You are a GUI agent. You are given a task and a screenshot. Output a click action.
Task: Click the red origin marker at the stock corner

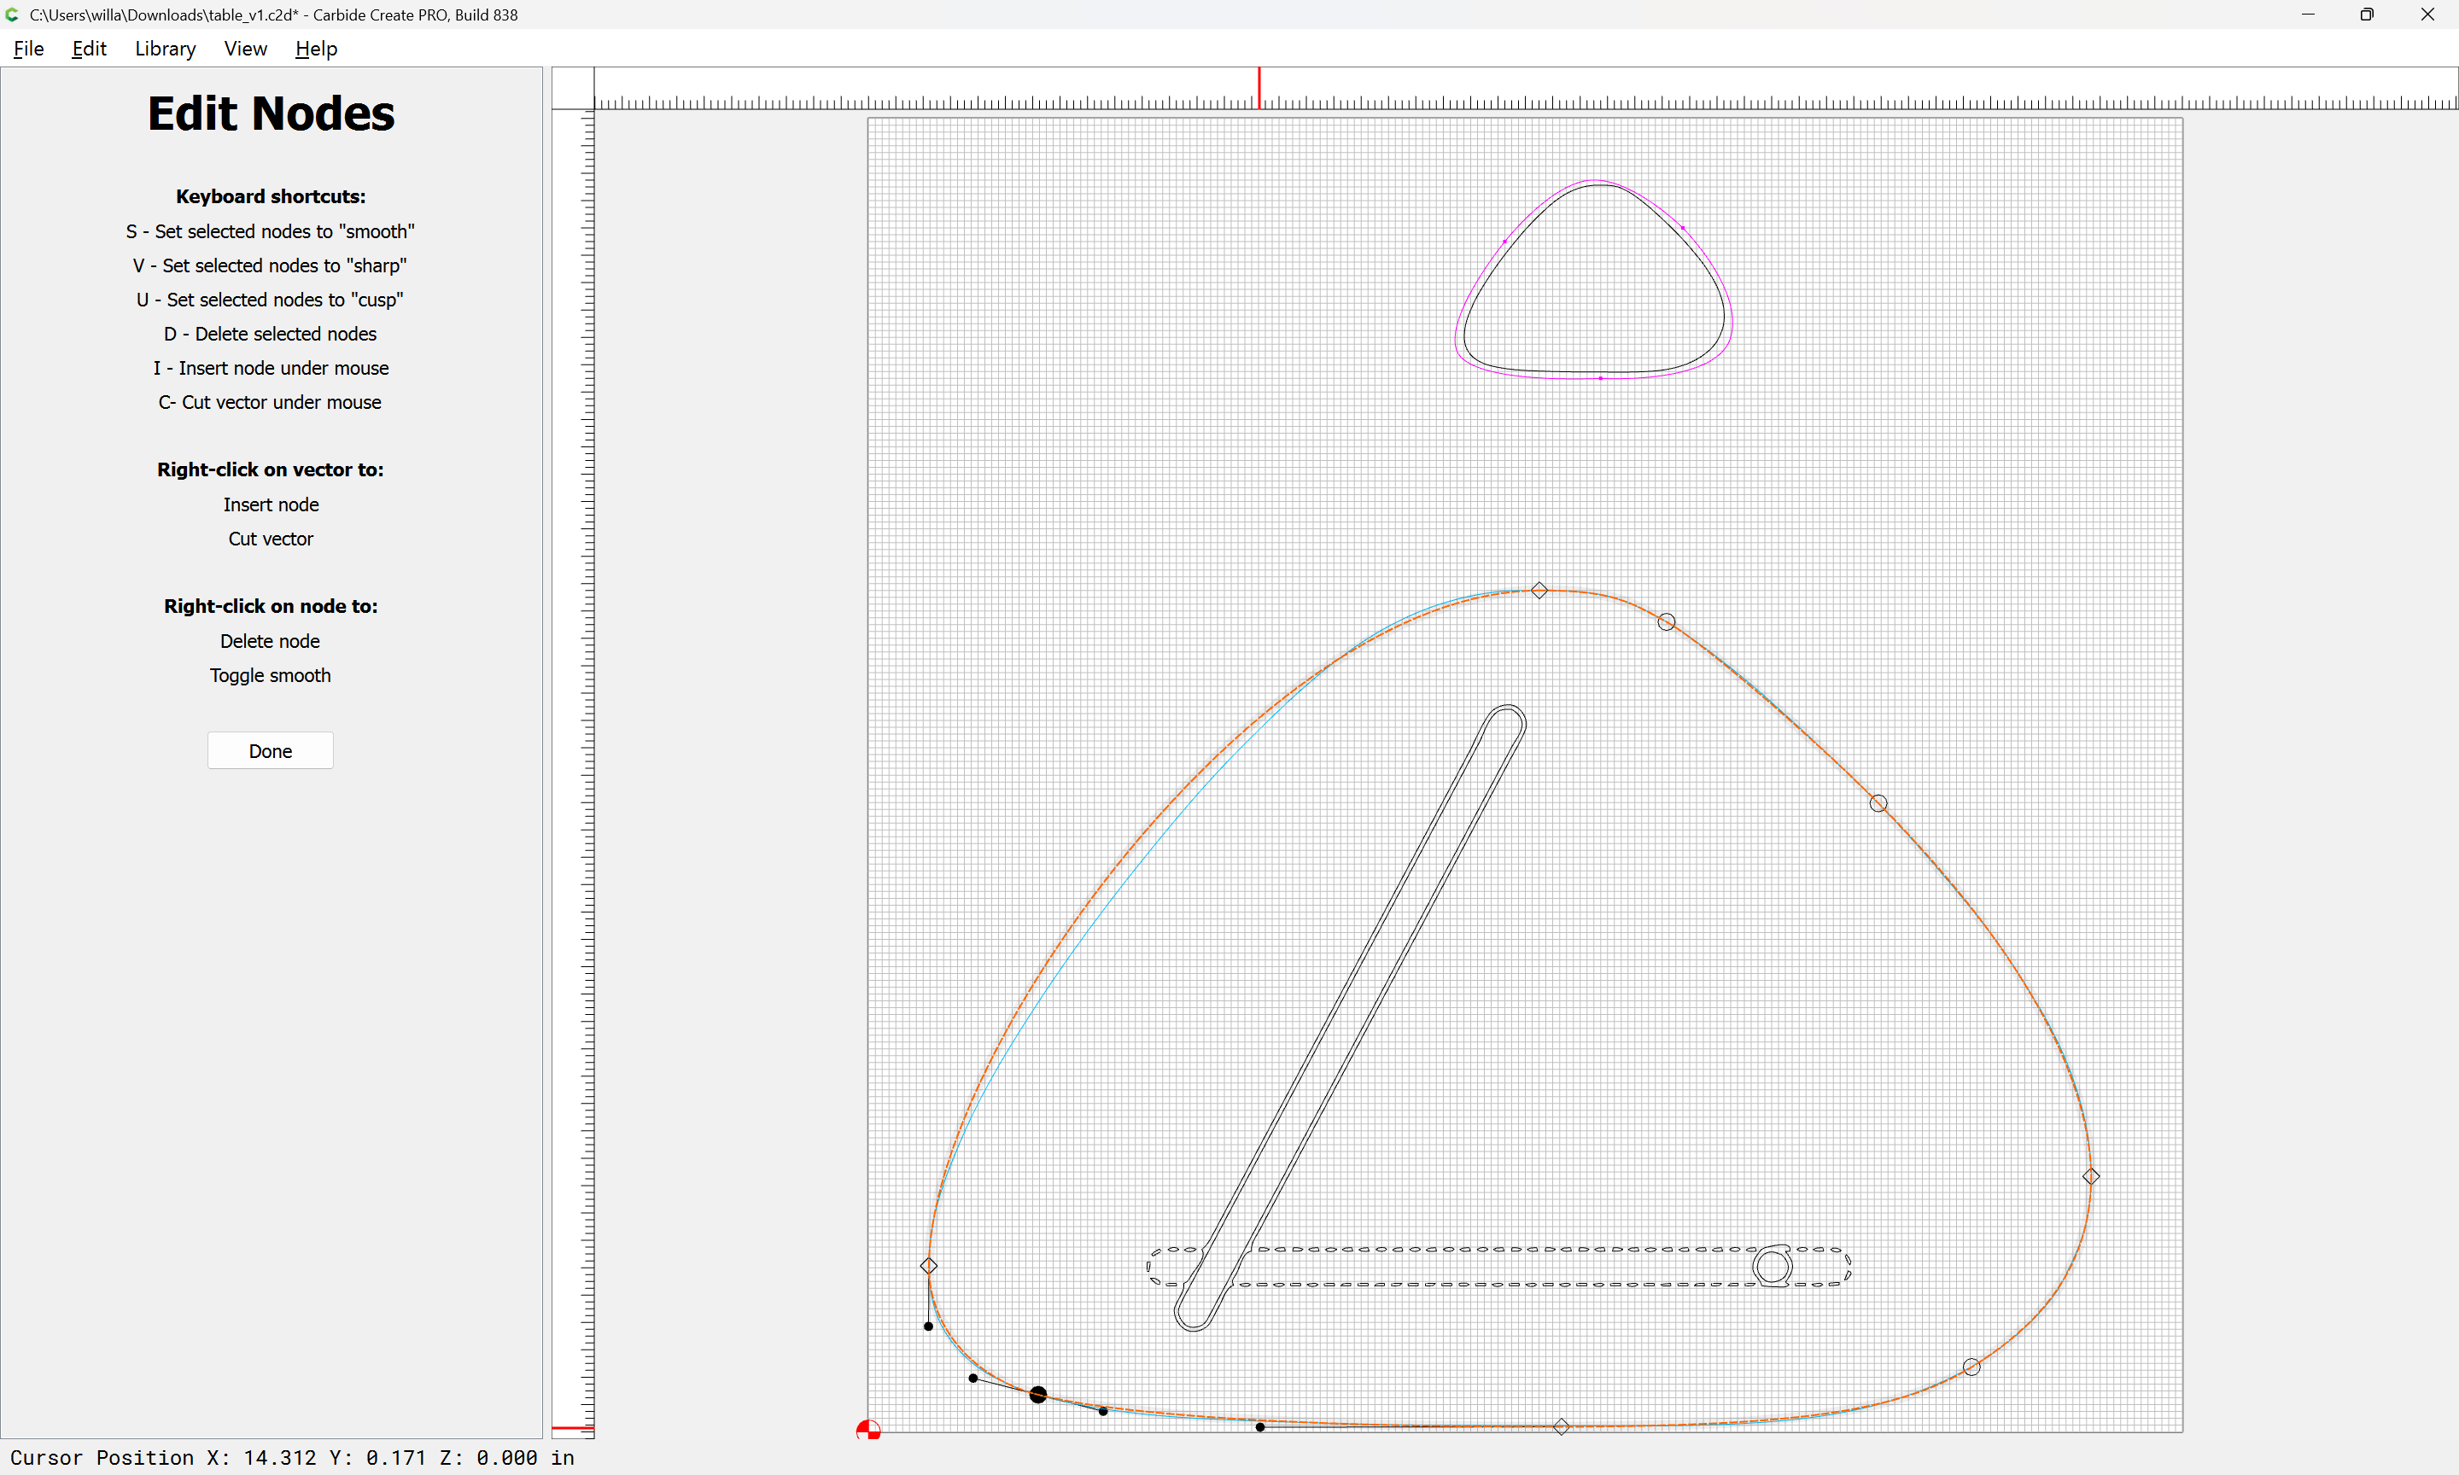click(x=867, y=1431)
